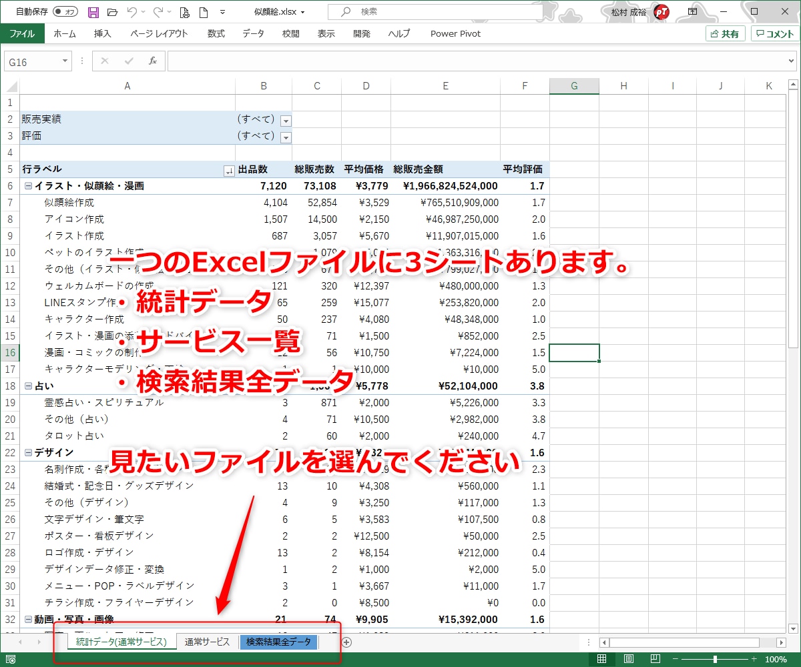Click the user account avatar icon
Image resolution: width=801 pixels, height=667 pixels.
point(661,11)
